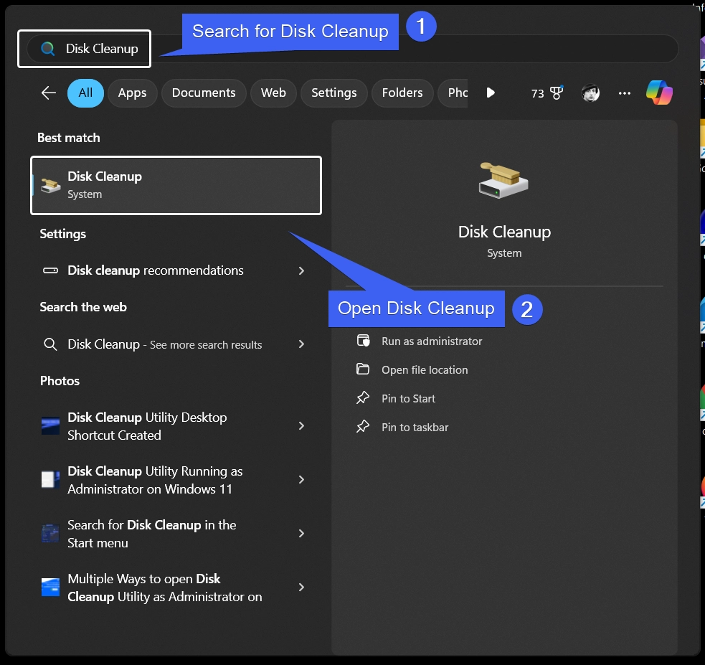This screenshot has width=705, height=665.
Task: Switch to the Web filter tab
Action: [273, 93]
